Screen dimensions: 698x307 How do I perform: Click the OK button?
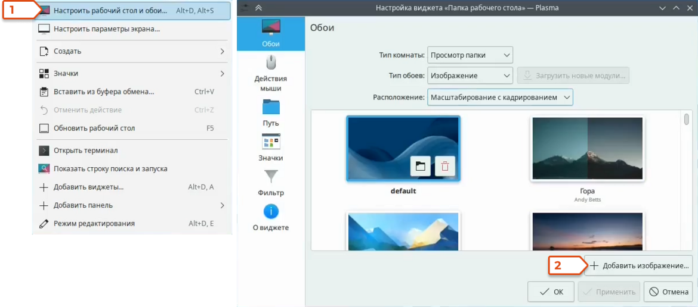coord(551,292)
